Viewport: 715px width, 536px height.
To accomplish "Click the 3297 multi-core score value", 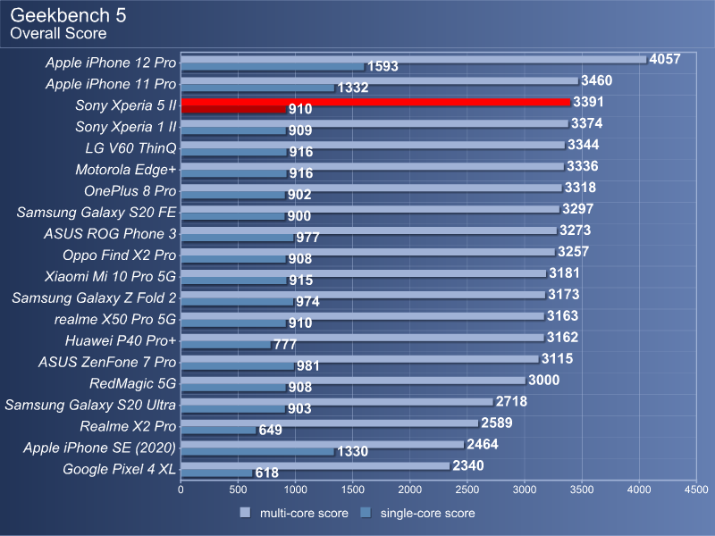I will click(577, 209).
